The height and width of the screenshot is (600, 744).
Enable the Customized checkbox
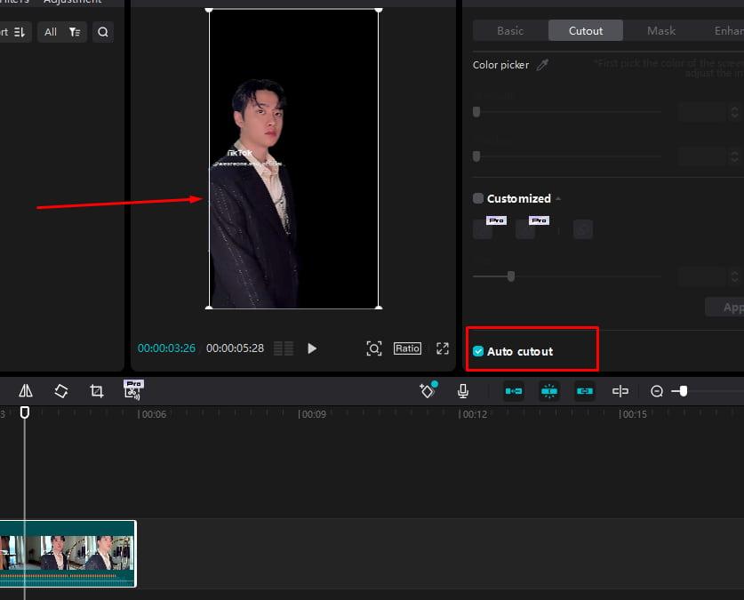coord(477,198)
